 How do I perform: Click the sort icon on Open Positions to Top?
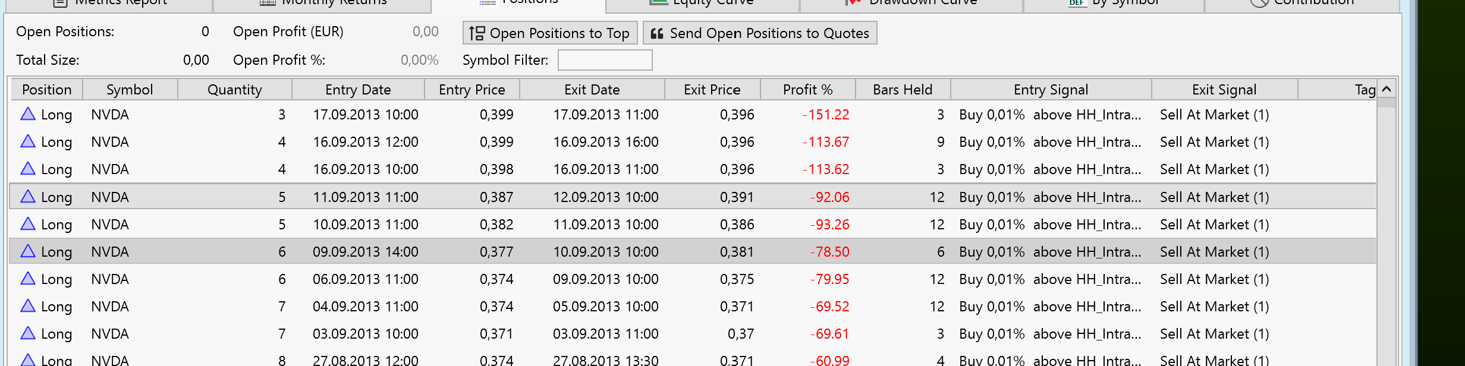477,33
